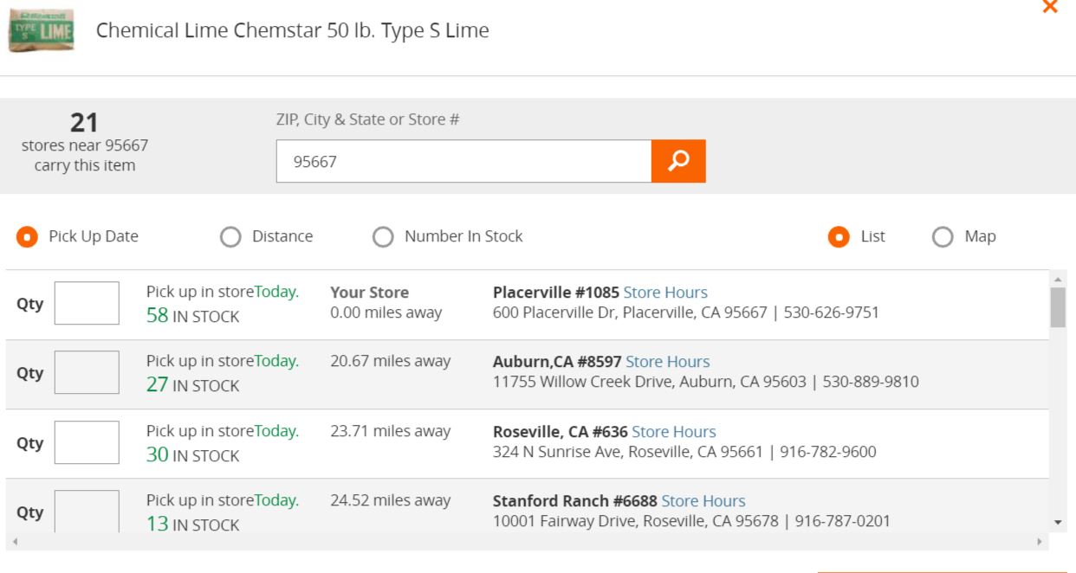Select the Pick Up Date sort option
This screenshot has height=573, width=1076.
point(28,236)
